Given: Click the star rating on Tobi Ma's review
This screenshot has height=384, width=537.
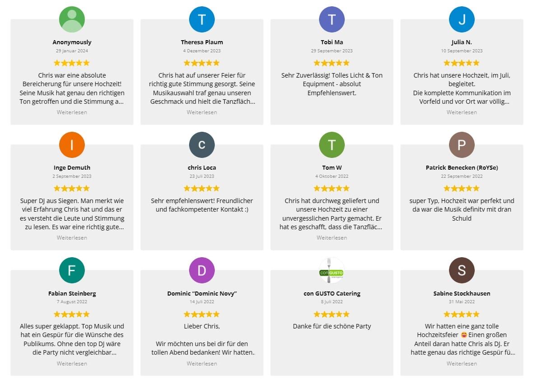Looking at the screenshot, I should pos(332,63).
